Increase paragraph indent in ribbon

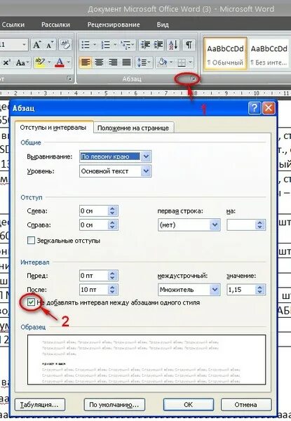coord(158,45)
